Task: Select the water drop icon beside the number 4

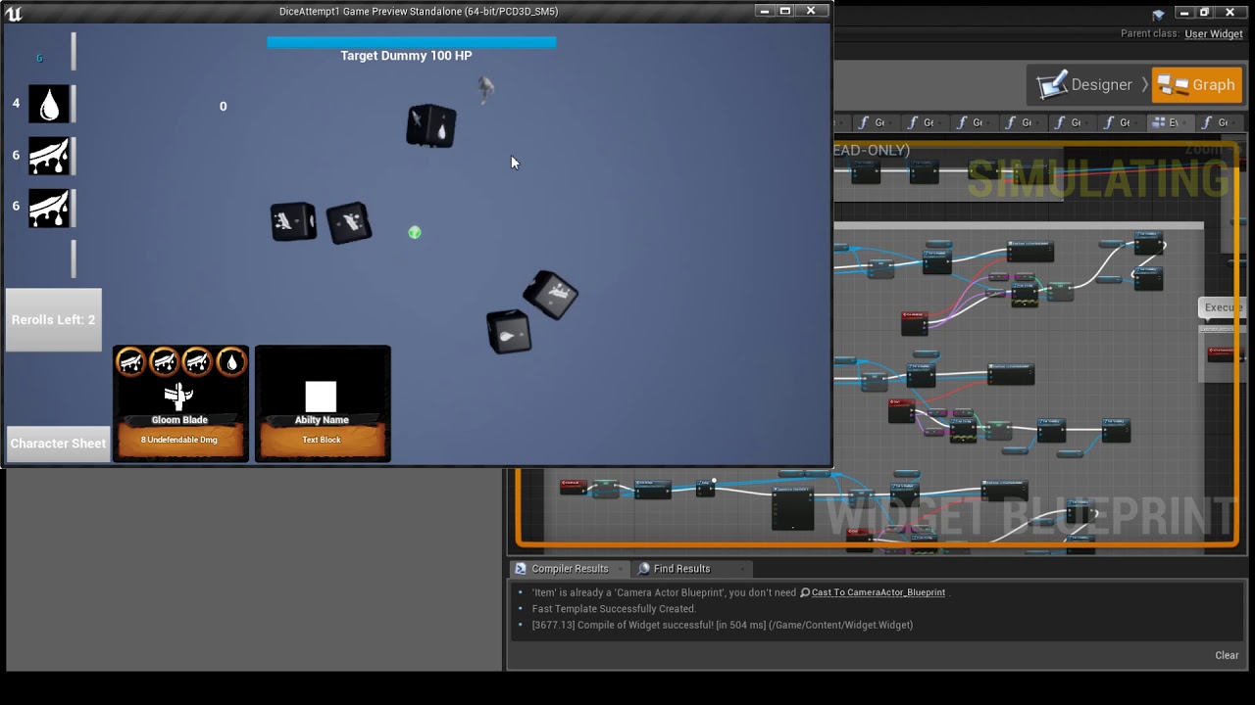Action: (x=49, y=104)
